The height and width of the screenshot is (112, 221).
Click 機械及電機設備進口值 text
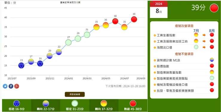[x=172, y=85]
